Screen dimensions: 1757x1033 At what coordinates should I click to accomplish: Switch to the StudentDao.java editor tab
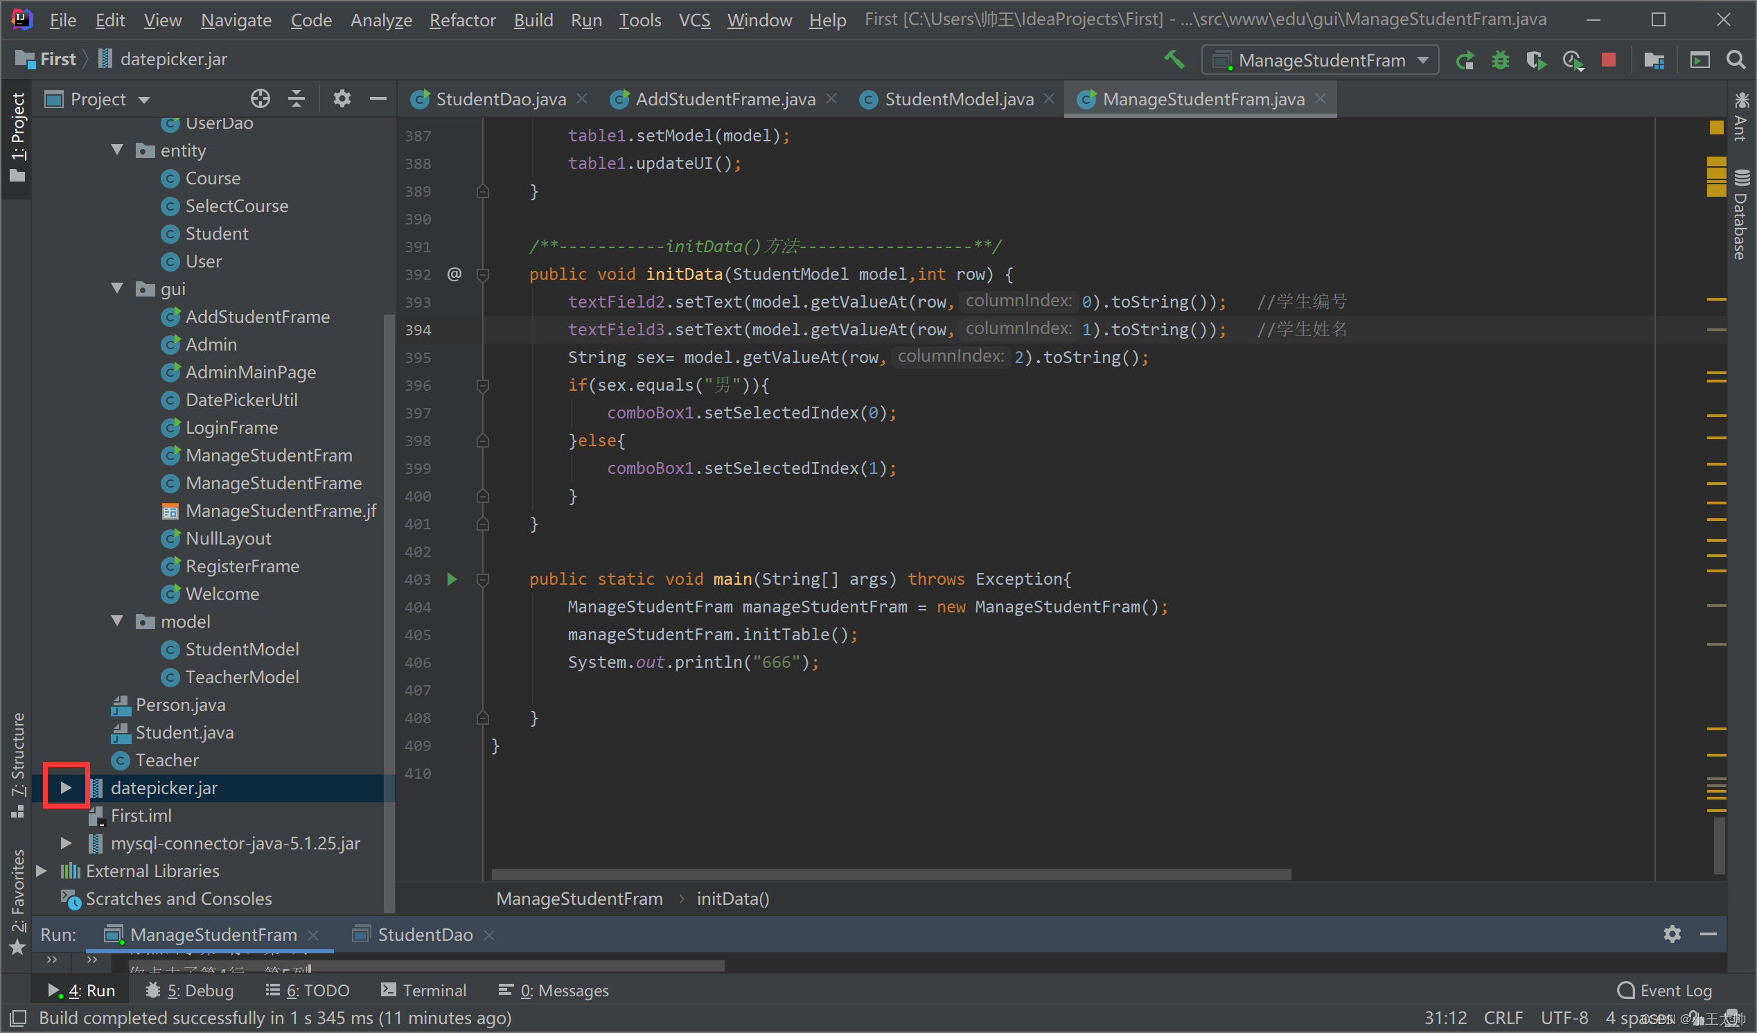point(500,99)
